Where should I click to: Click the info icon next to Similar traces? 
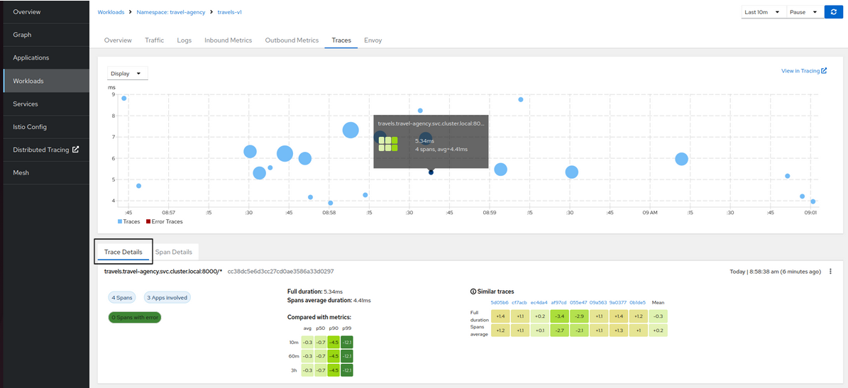473,292
